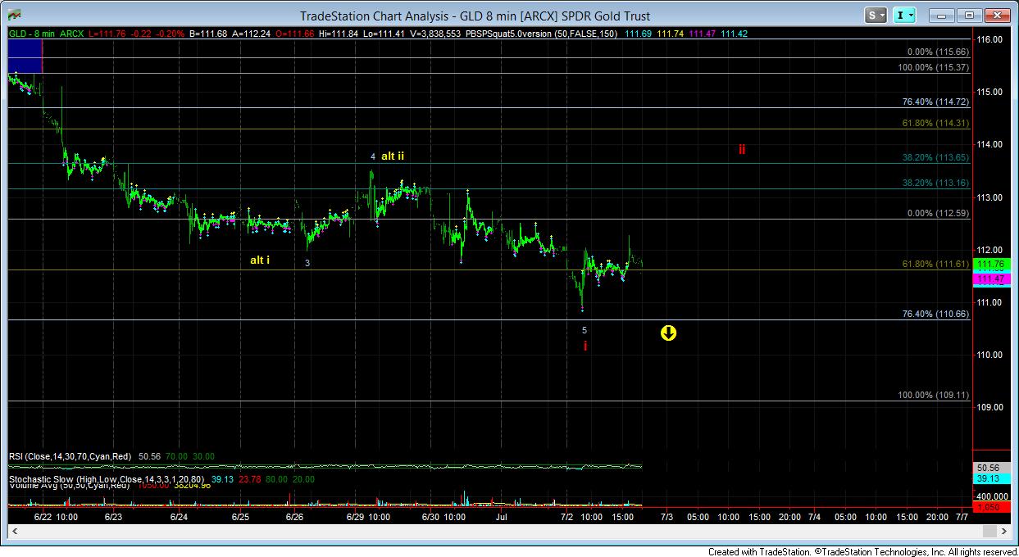
Task: Click the 39.13 stochastic value marker on the axis
Action: click(x=992, y=478)
